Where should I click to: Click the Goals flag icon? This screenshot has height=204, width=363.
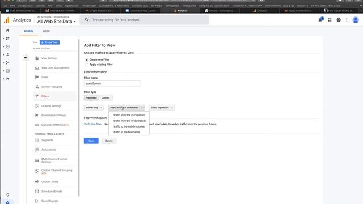coord(37,77)
